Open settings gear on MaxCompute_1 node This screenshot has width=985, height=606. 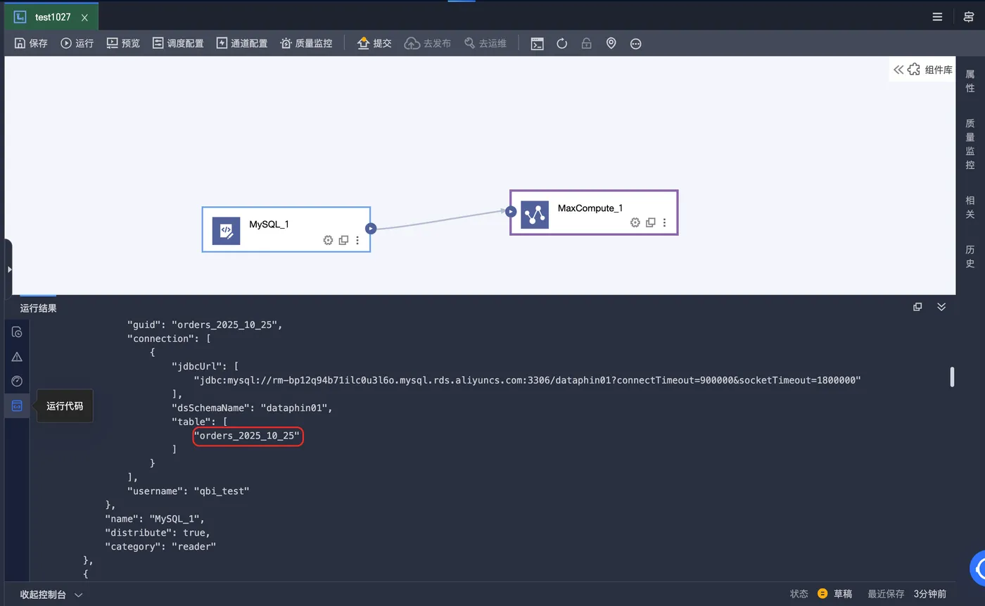pos(635,222)
